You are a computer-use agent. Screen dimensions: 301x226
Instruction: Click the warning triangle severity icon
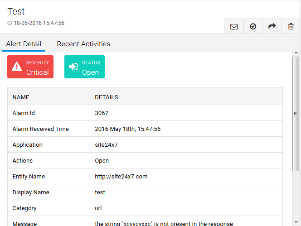coord(17,67)
